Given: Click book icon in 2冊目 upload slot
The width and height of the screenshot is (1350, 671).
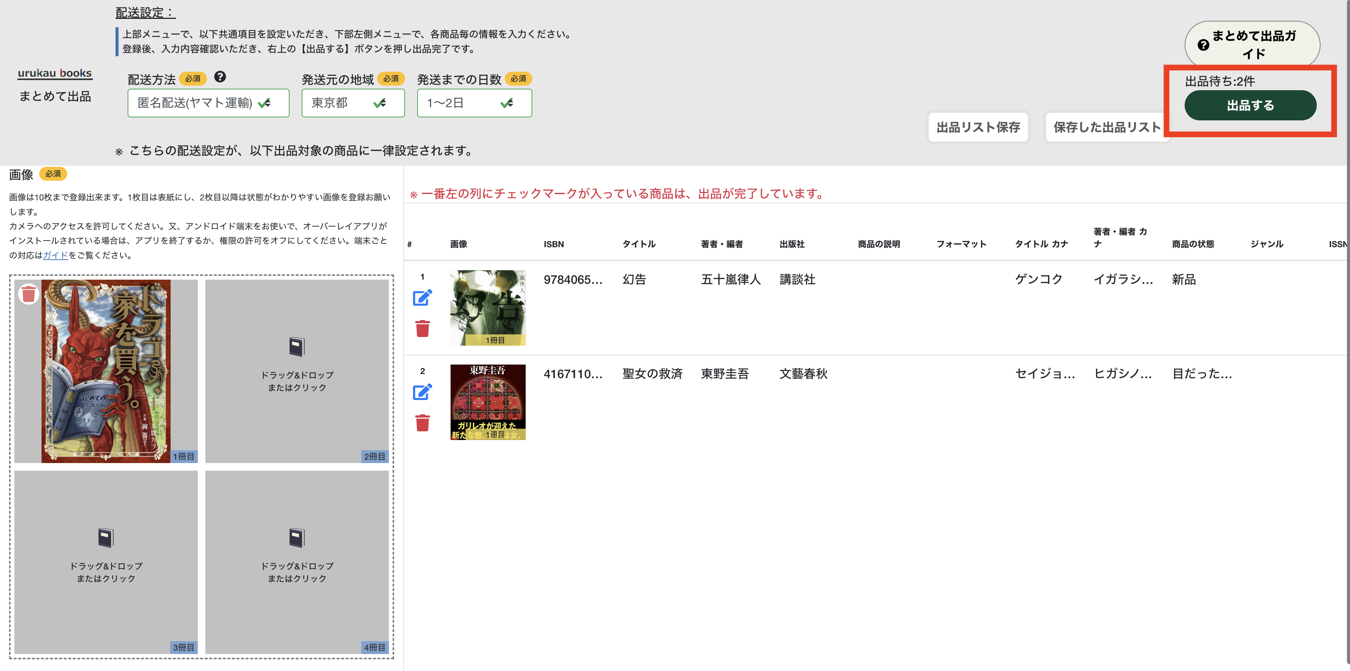Looking at the screenshot, I should [297, 347].
